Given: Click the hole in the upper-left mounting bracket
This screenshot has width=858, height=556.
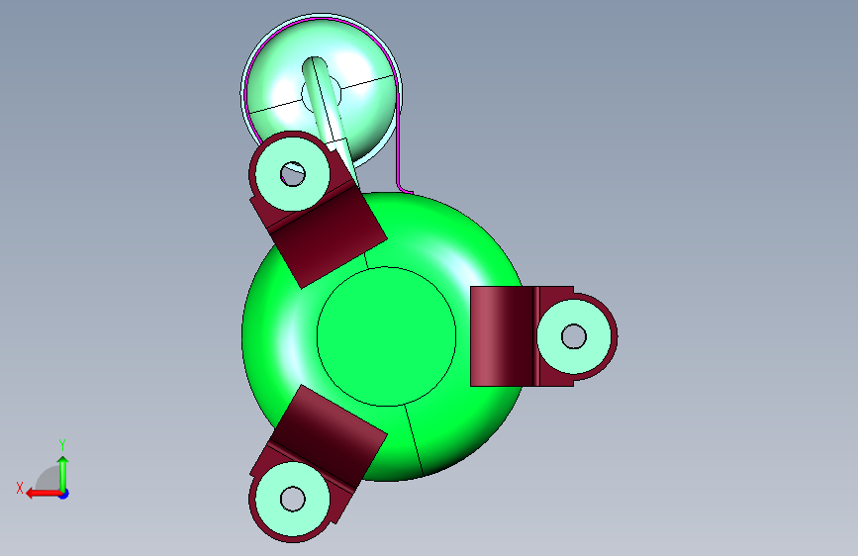Looking at the screenshot, I should pyautogui.click(x=293, y=174).
